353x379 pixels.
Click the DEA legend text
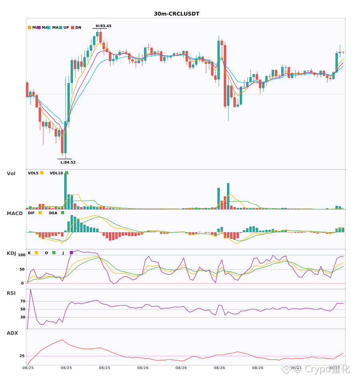coord(53,213)
